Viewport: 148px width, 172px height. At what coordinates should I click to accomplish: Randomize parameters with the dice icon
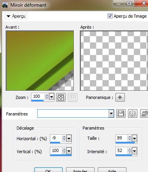point(133,113)
